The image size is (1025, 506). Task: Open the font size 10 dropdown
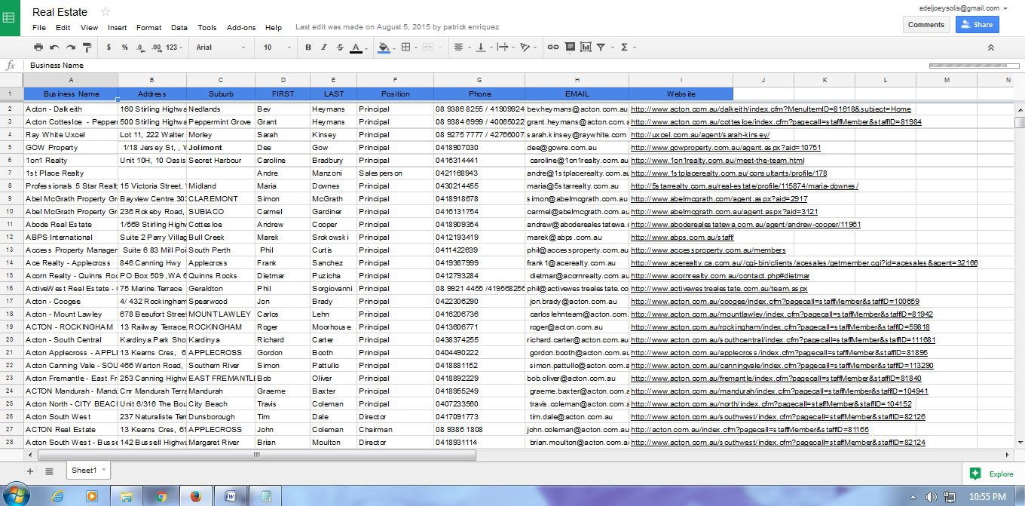click(x=277, y=47)
